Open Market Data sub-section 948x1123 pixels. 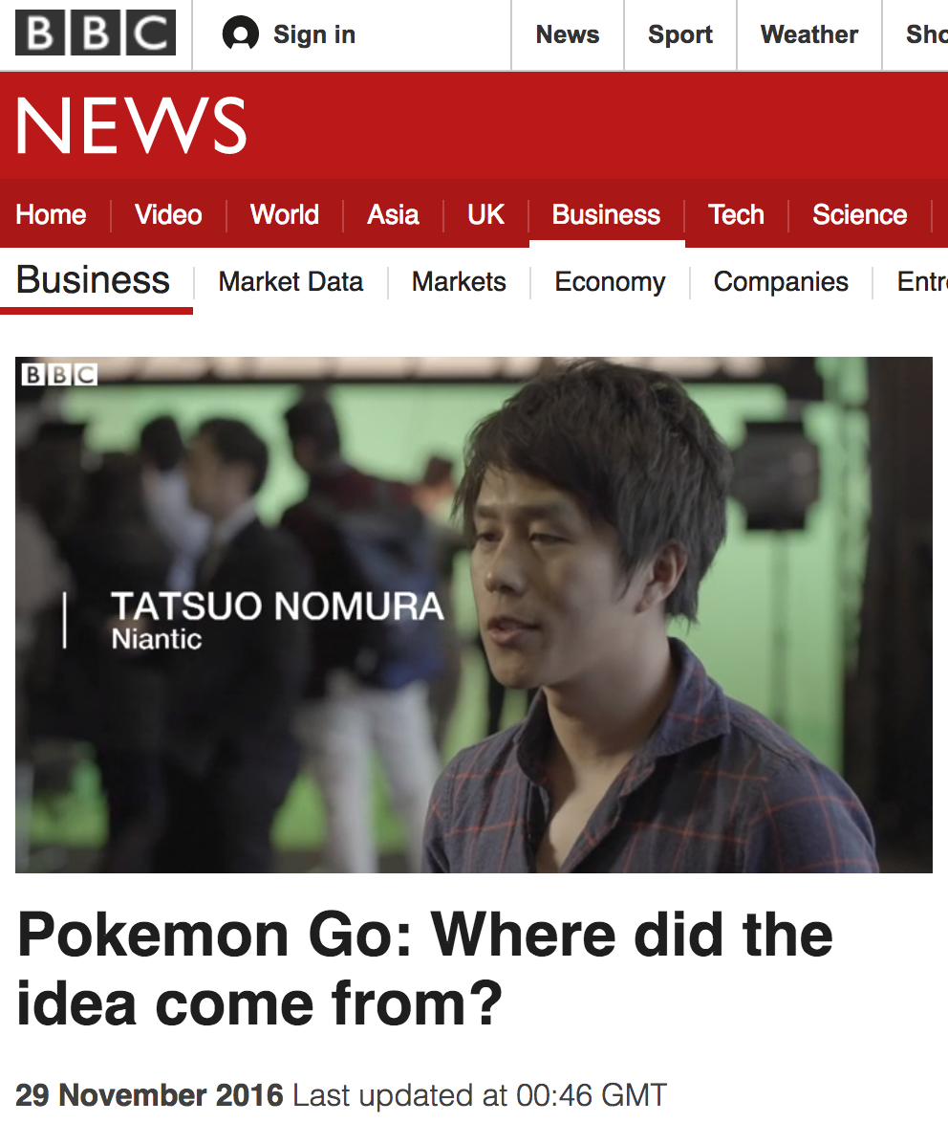coord(291,281)
